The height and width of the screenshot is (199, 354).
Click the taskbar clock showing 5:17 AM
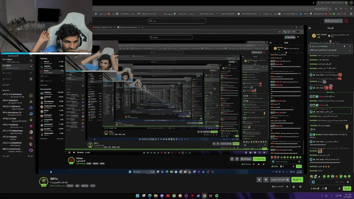[348, 196]
